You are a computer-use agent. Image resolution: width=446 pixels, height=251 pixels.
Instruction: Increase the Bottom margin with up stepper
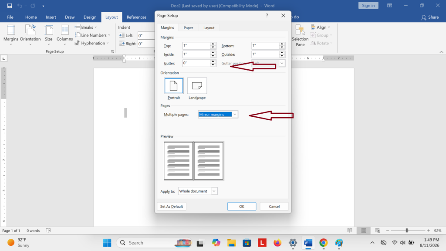tap(282, 44)
